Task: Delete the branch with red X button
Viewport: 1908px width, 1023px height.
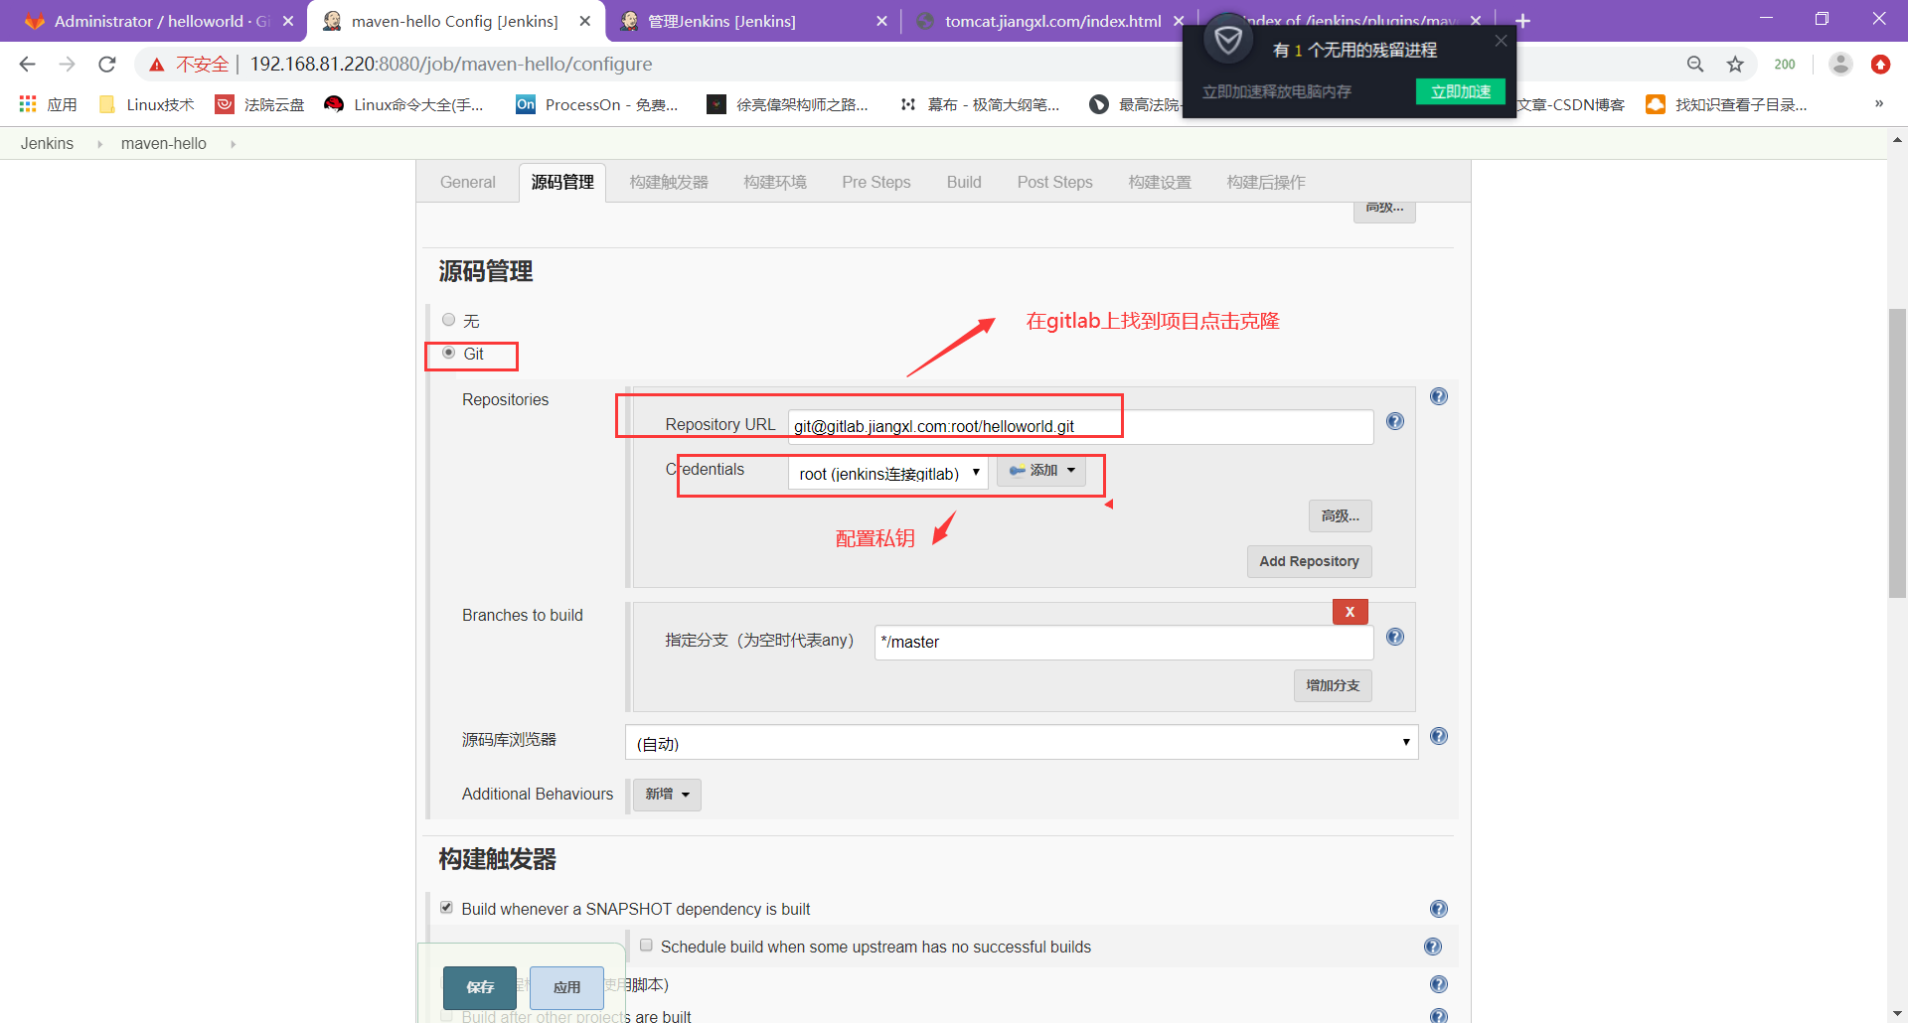Action: pos(1350,612)
